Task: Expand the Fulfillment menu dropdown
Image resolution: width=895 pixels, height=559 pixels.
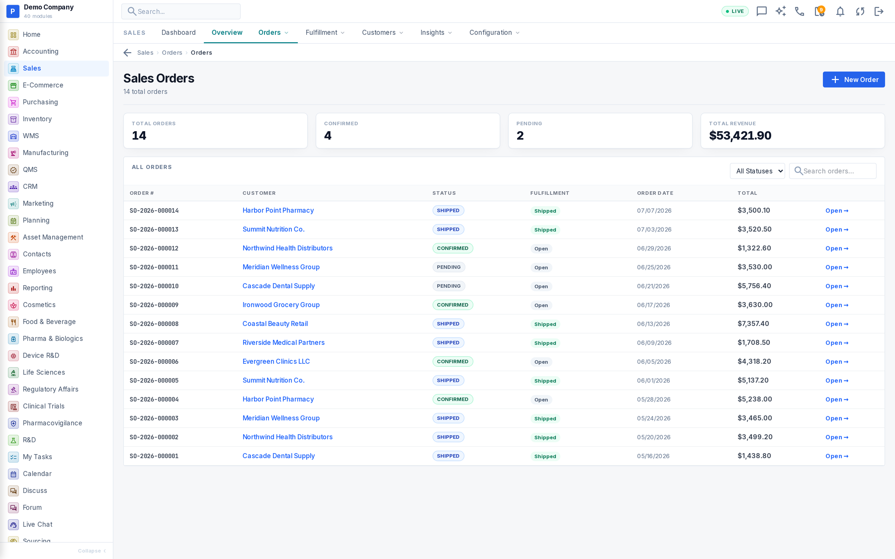Action: click(325, 33)
